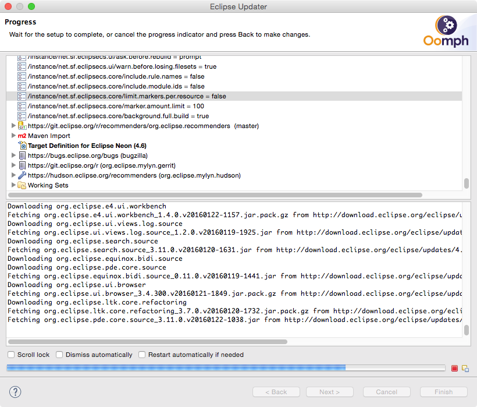Click the hudson wrench icon

click(22, 175)
